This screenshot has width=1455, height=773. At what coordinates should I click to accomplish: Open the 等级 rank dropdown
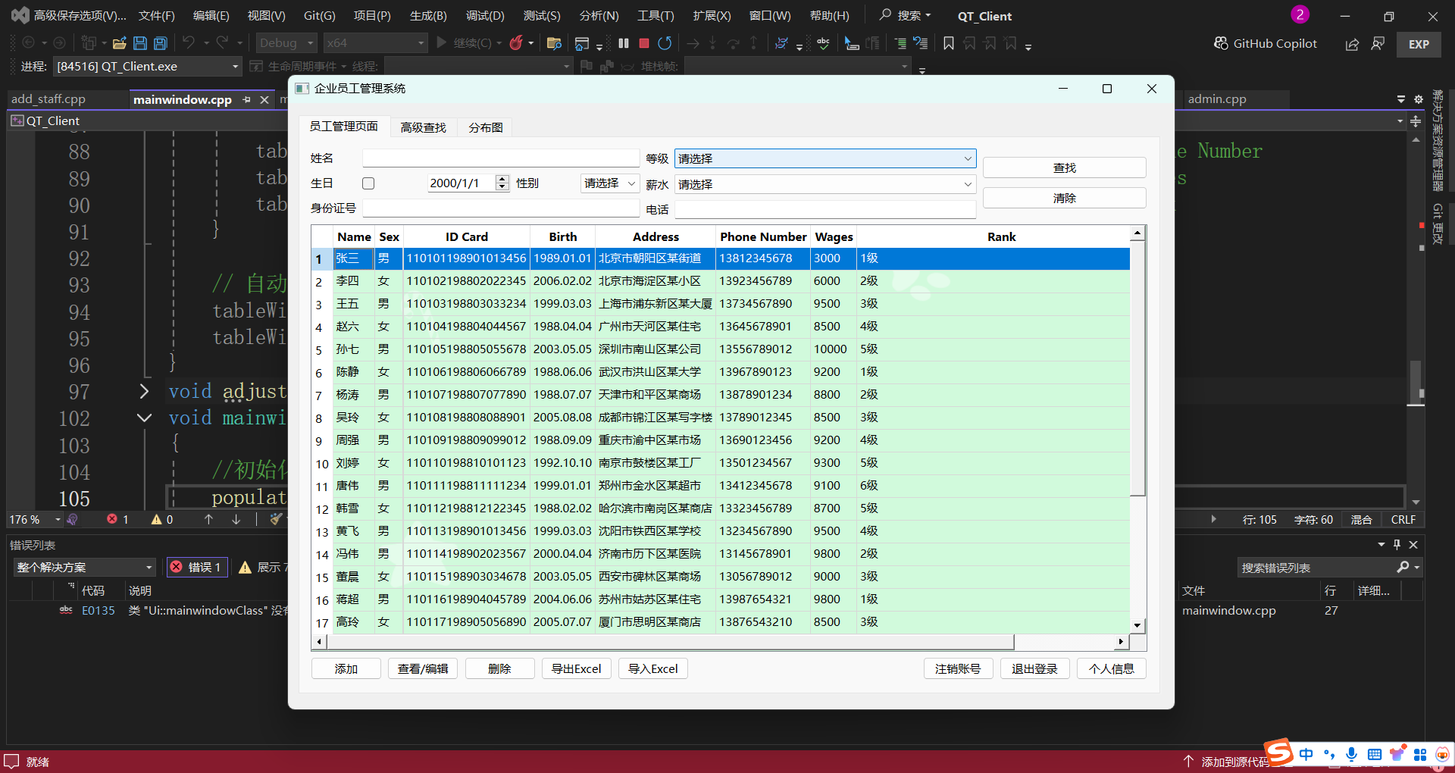pos(824,158)
